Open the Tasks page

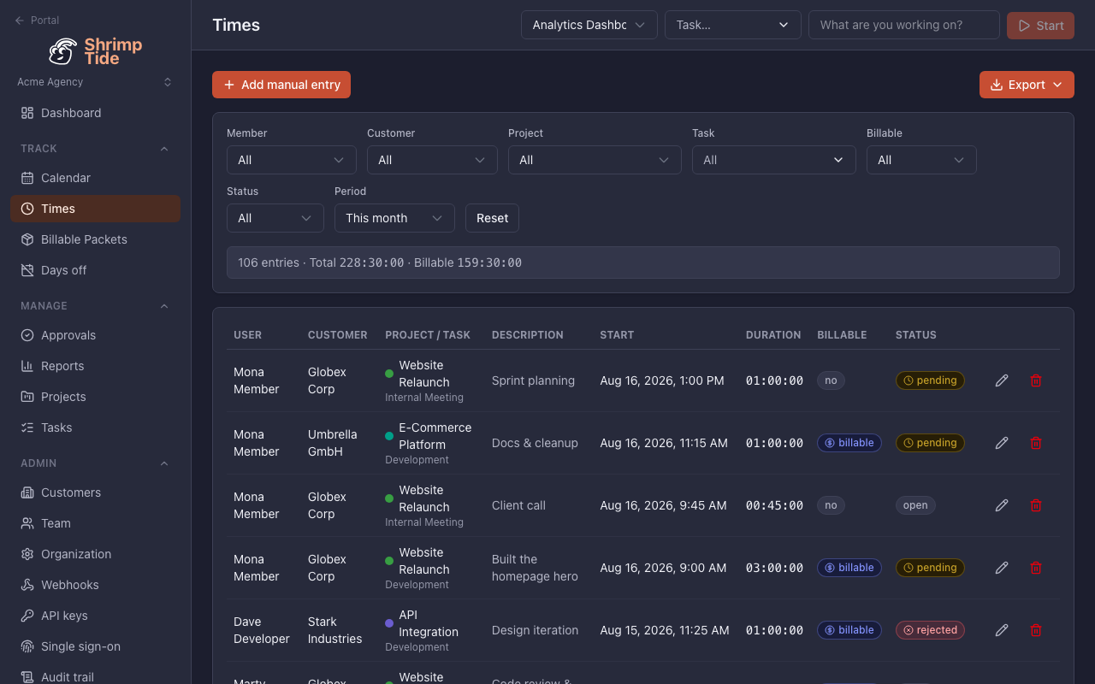coord(95,427)
